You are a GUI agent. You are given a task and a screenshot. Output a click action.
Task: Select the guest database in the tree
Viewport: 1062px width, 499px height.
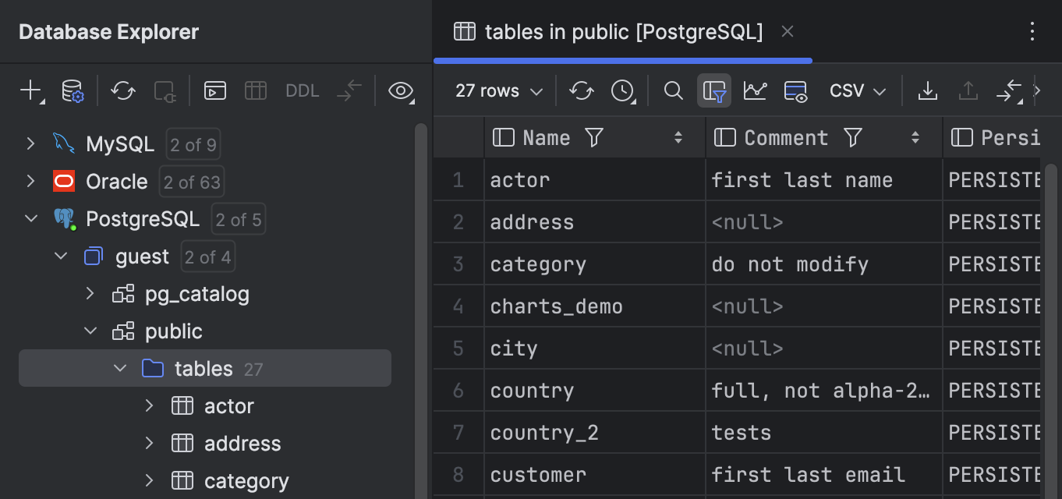click(142, 257)
